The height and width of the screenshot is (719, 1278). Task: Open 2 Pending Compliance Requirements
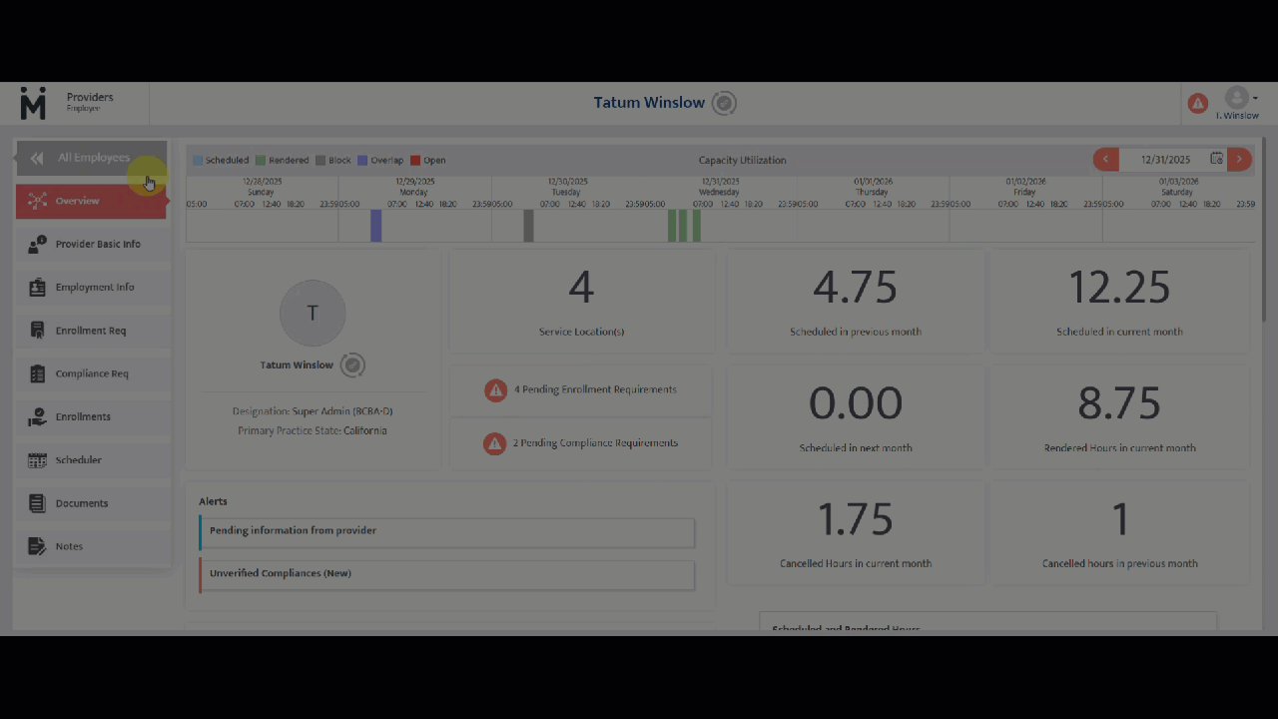tap(581, 443)
